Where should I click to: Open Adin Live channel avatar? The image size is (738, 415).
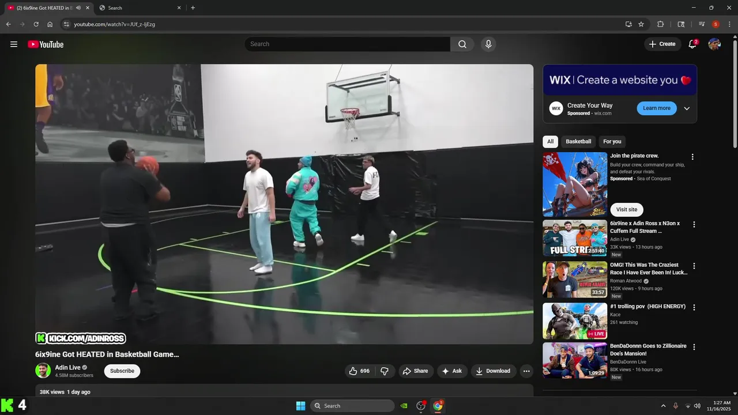click(43, 371)
